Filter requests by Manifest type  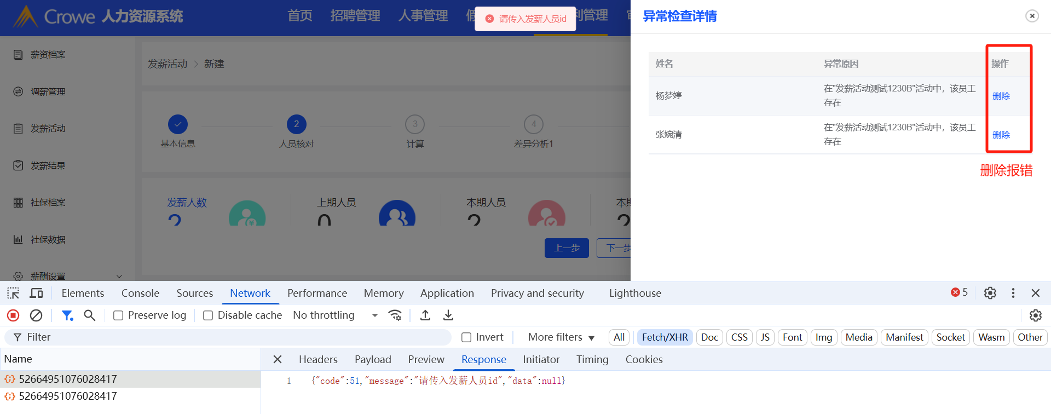coord(904,337)
